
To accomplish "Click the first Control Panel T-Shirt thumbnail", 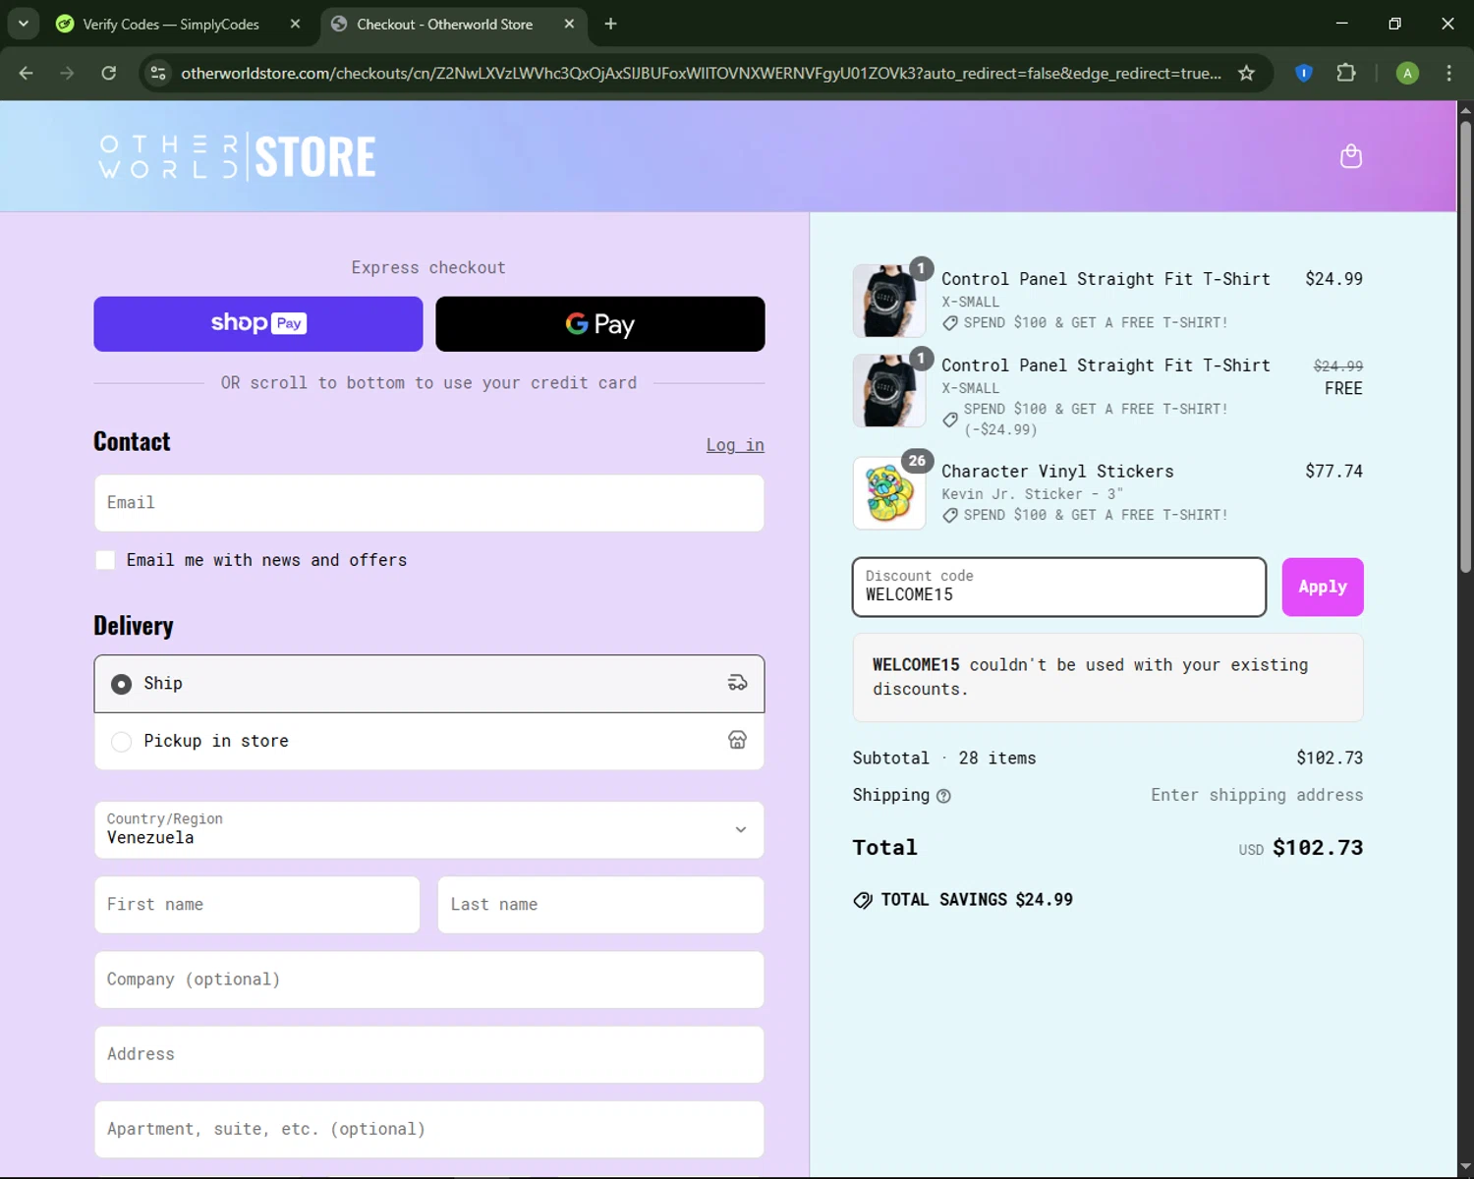I will click(x=889, y=301).
